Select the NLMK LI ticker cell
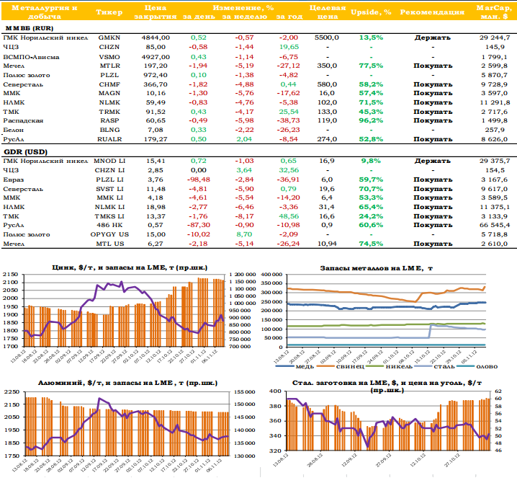Screen dimensions: 517x483 coord(109,207)
